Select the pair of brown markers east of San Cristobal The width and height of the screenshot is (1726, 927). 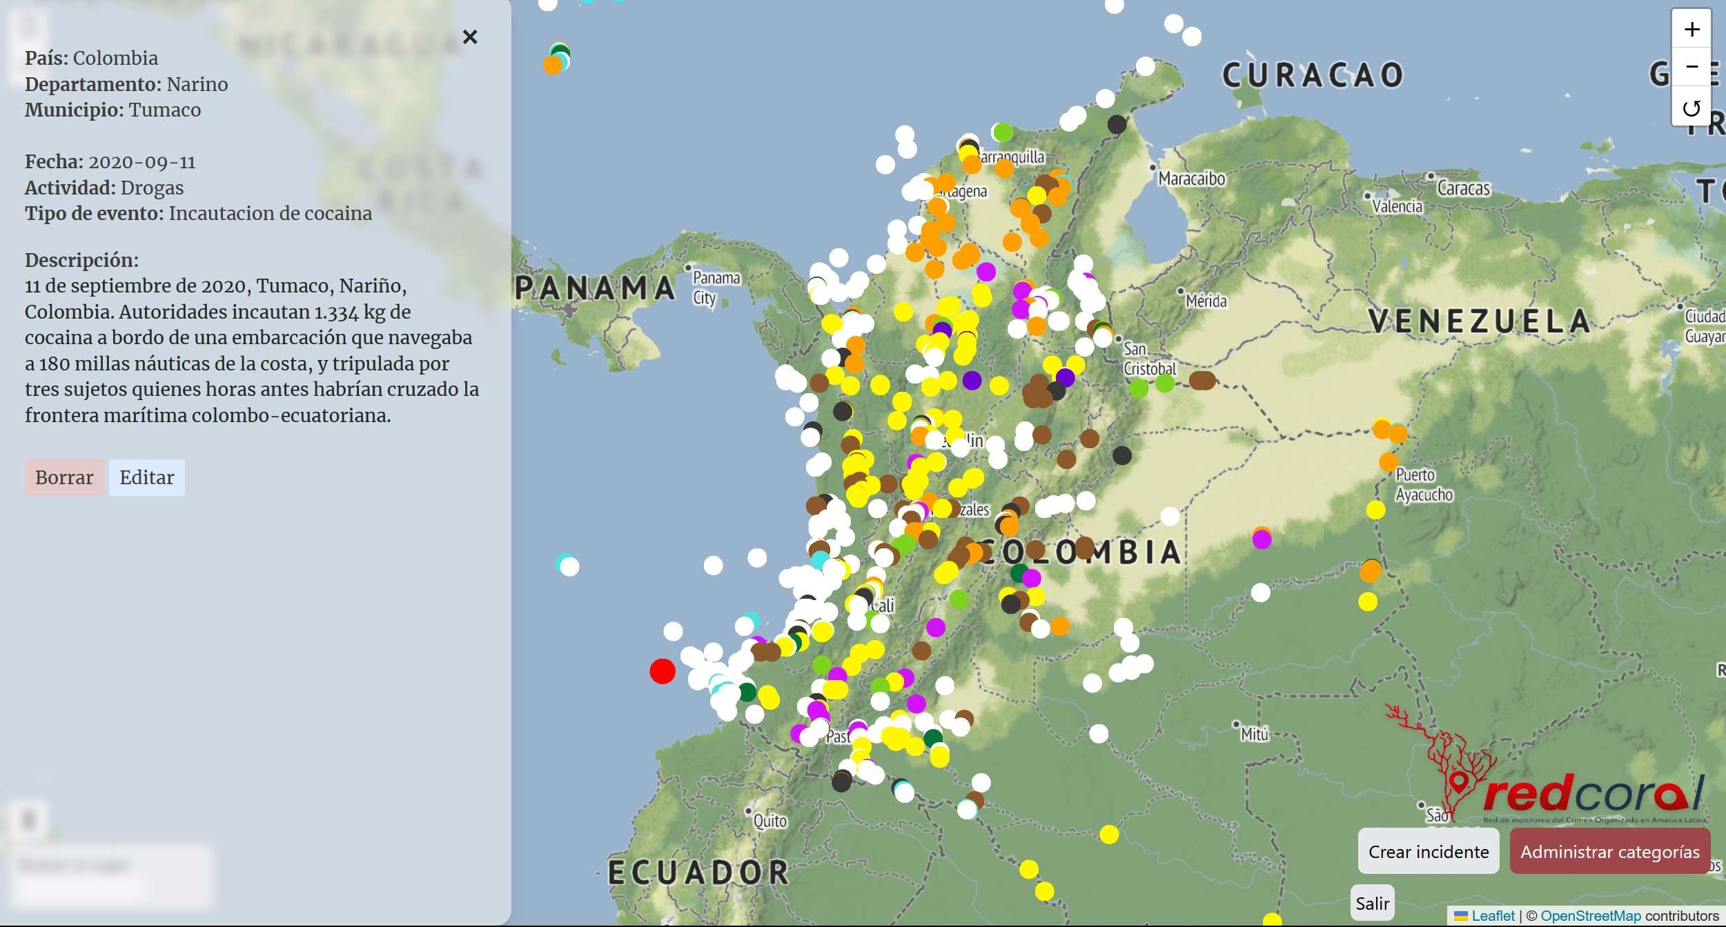(x=1202, y=379)
